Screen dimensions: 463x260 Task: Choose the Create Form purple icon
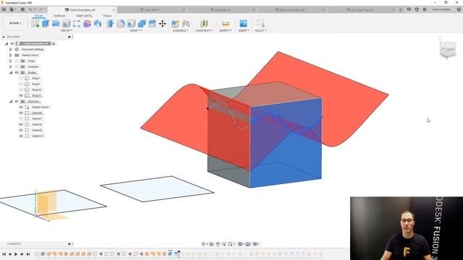(x=87, y=24)
